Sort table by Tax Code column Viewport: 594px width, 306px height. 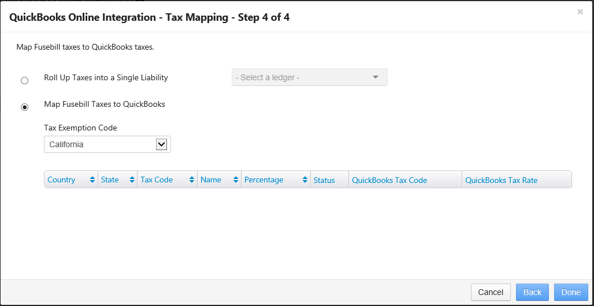pyautogui.click(x=167, y=180)
